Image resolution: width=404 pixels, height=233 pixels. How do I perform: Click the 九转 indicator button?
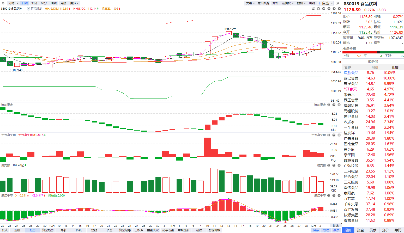[x=275, y=3]
